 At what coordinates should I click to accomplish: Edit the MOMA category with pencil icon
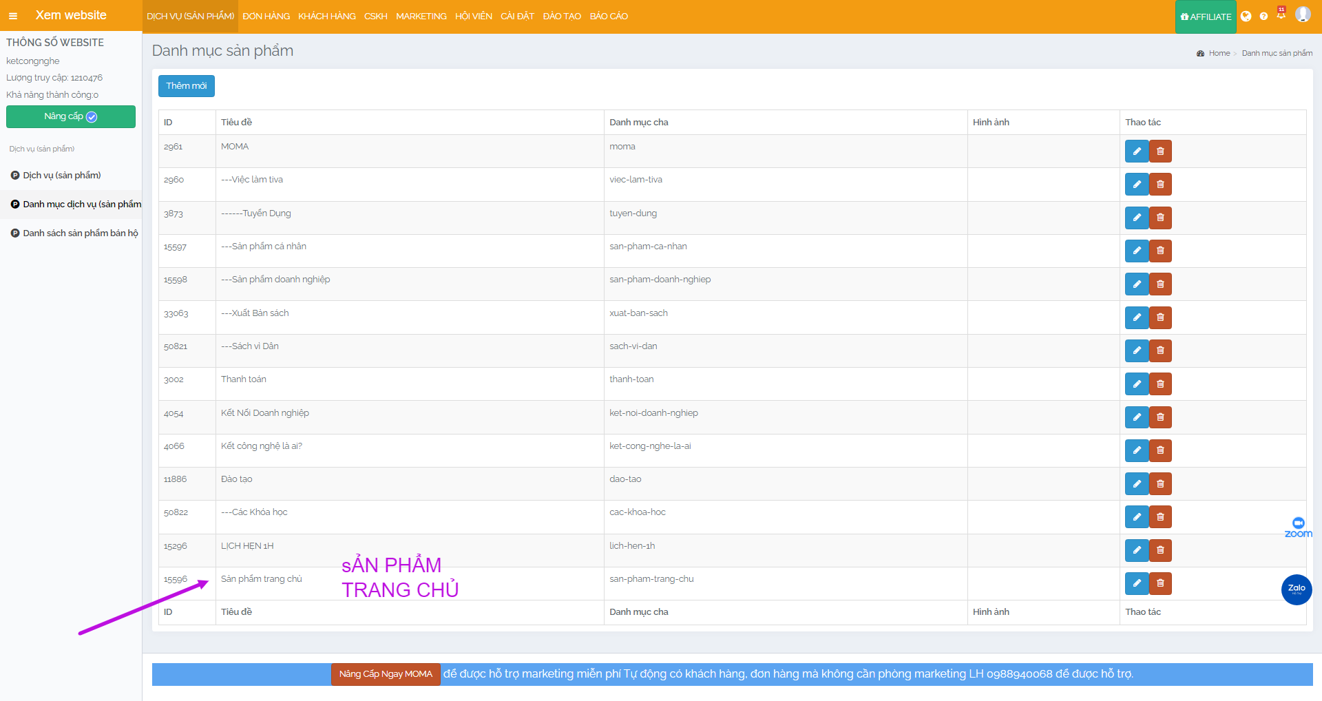[x=1136, y=151]
